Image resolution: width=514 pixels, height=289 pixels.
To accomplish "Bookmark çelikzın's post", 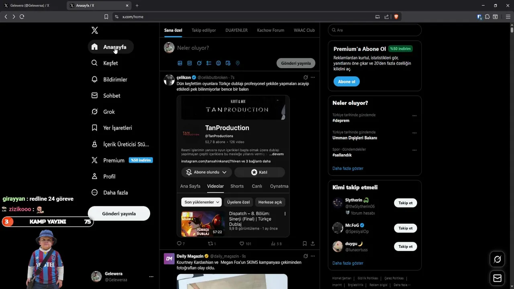I will 305,244.
